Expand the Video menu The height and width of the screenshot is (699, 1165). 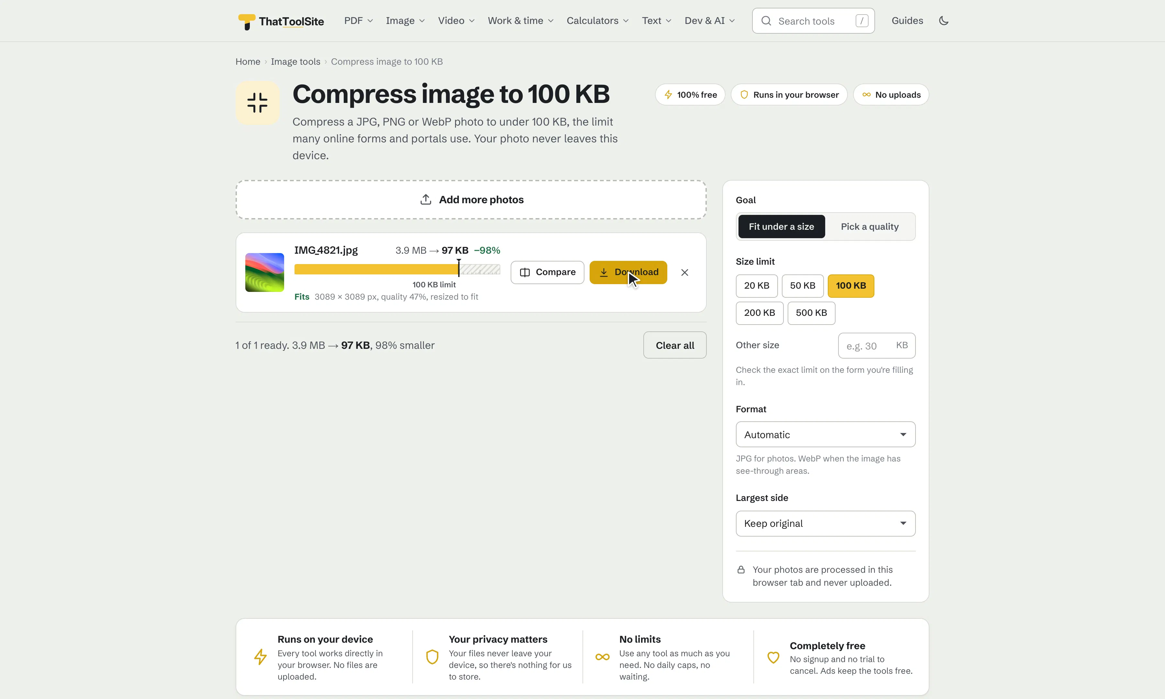456,21
